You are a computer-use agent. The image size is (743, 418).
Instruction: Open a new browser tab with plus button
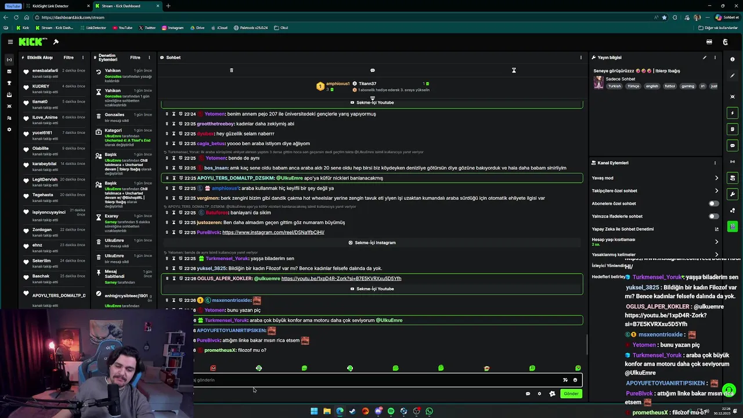[x=168, y=6]
